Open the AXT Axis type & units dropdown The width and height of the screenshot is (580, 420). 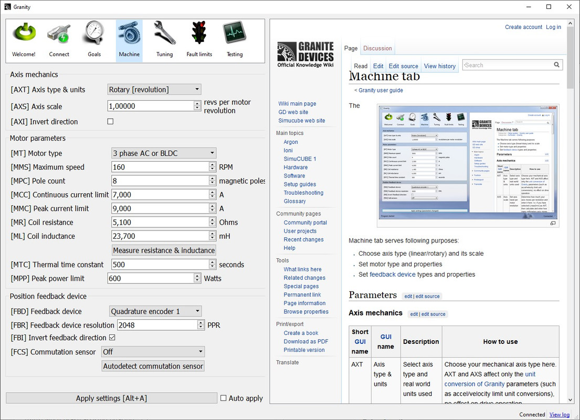click(154, 89)
